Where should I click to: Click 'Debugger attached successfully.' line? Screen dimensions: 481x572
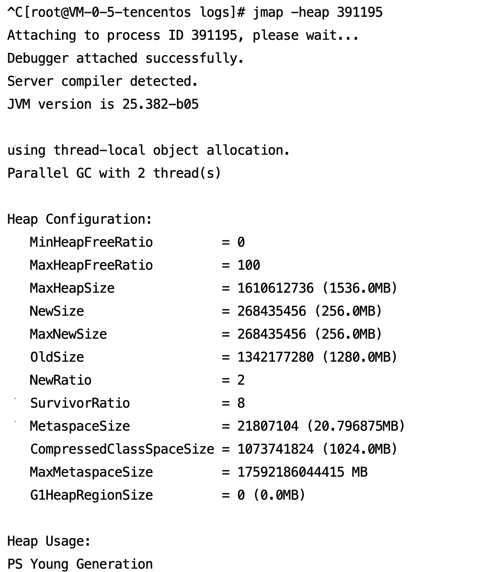pyautogui.click(x=126, y=58)
